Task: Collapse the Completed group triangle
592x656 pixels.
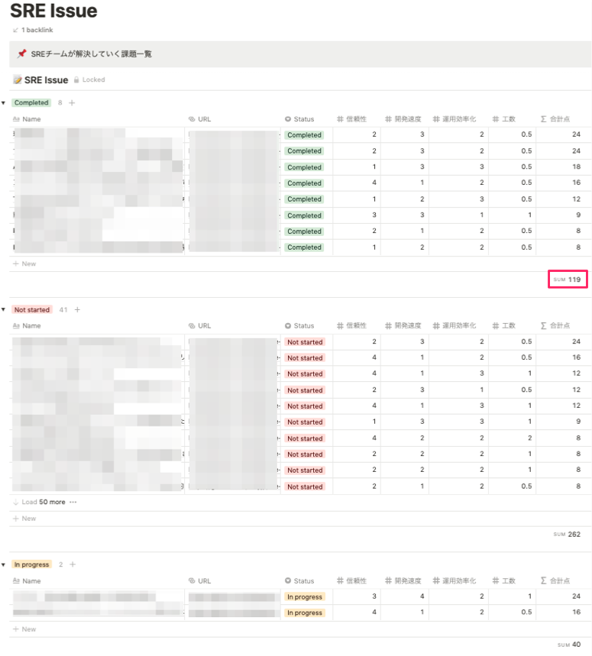Action: tap(3, 103)
